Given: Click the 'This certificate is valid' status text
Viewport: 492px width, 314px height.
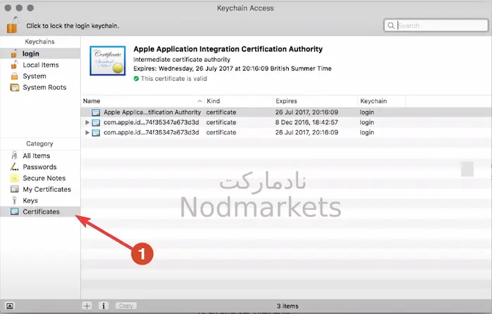Looking at the screenshot, I should tap(174, 79).
